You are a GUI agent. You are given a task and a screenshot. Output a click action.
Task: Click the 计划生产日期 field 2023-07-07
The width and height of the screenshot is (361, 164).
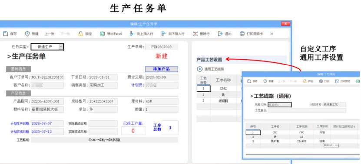[47, 124]
